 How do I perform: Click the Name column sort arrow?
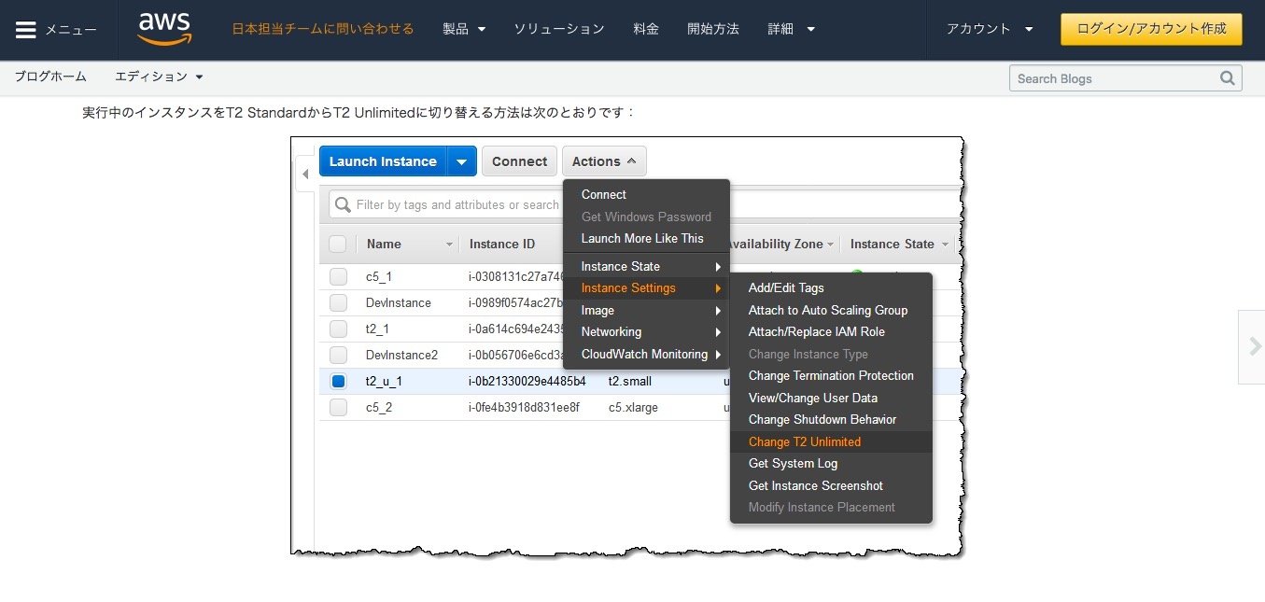click(449, 245)
